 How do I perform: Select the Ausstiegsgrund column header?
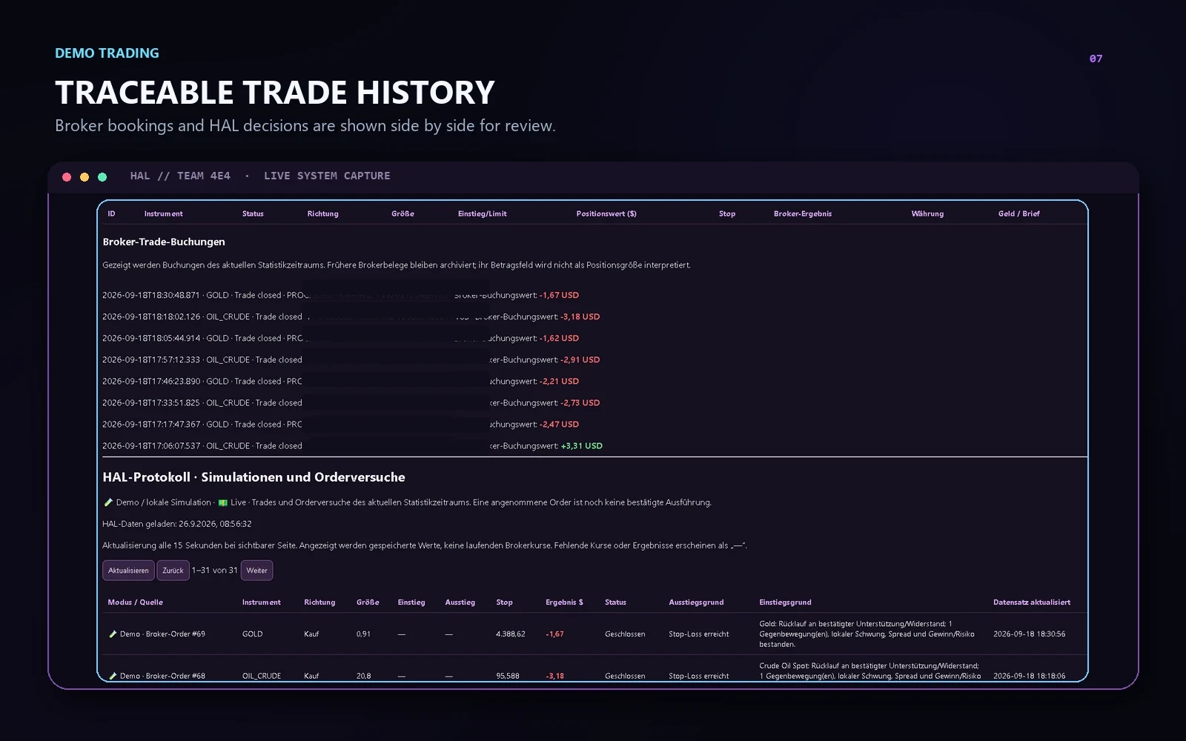(696, 602)
